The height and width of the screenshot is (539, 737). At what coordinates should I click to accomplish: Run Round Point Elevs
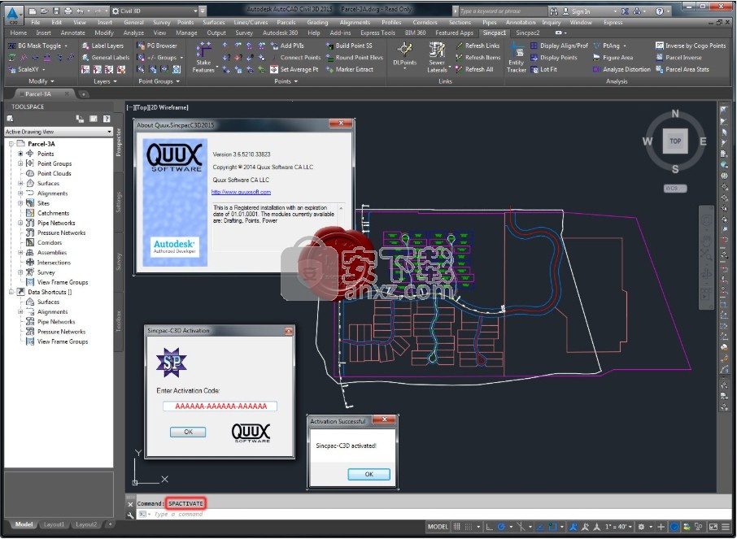pyautogui.click(x=355, y=58)
